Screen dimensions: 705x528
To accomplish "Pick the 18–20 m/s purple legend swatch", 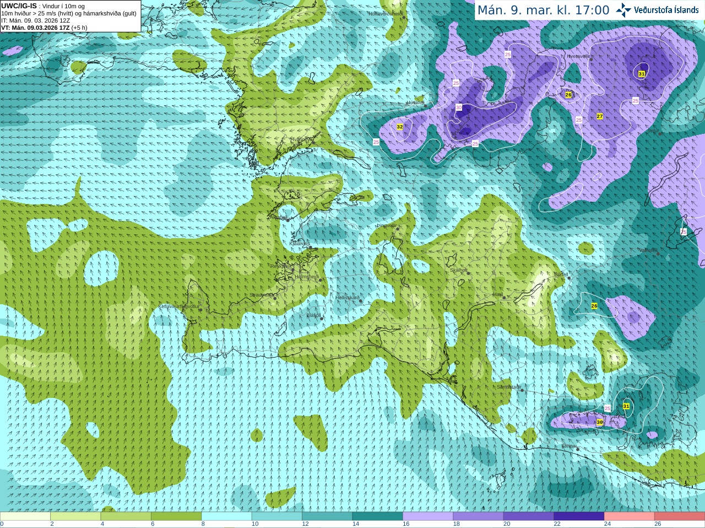I will (478, 516).
